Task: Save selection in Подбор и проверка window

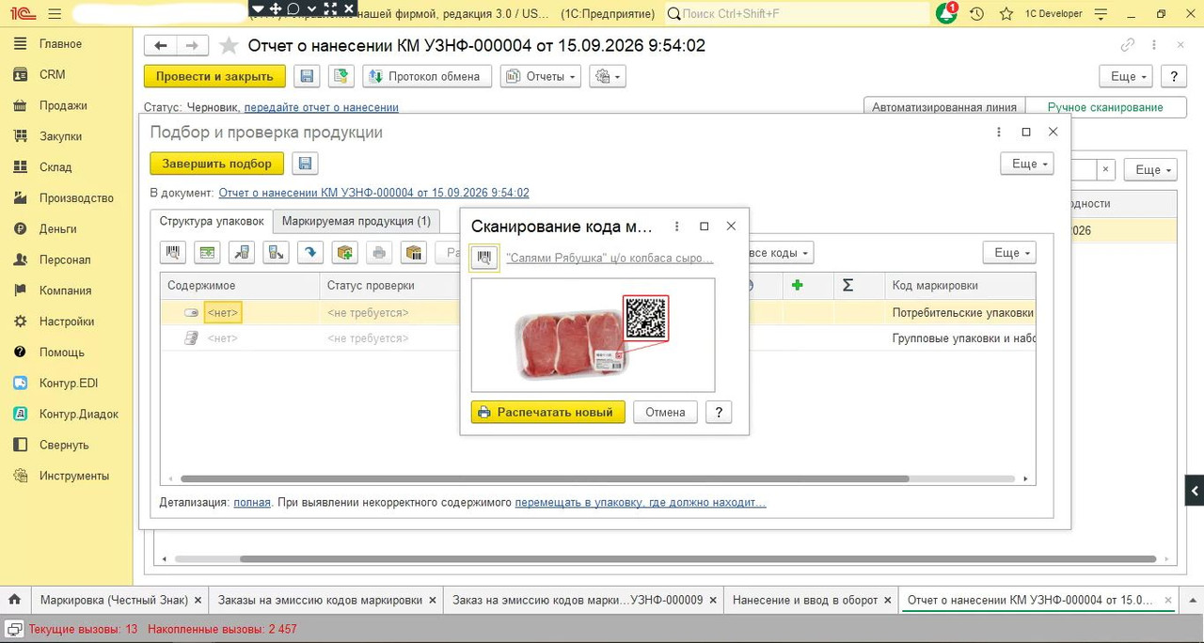Action: coord(305,164)
